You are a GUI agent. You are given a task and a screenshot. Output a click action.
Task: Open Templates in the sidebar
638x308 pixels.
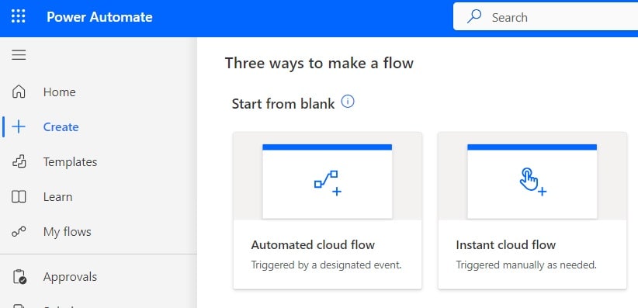pos(71,162)
